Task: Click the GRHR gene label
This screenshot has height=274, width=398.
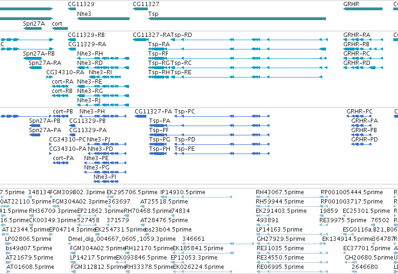Action: point(351,4)
